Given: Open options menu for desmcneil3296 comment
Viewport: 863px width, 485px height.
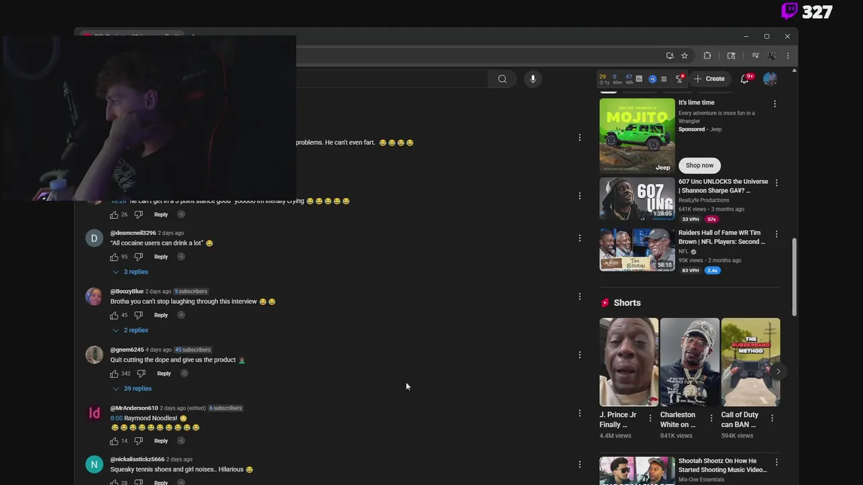Looking at the screenshot, I should tap(579, 238).
